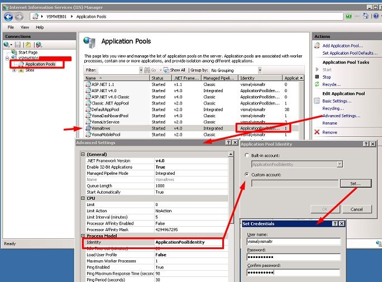Select the Queue Length property row
The image size is (382, 282).
[157, 186]
